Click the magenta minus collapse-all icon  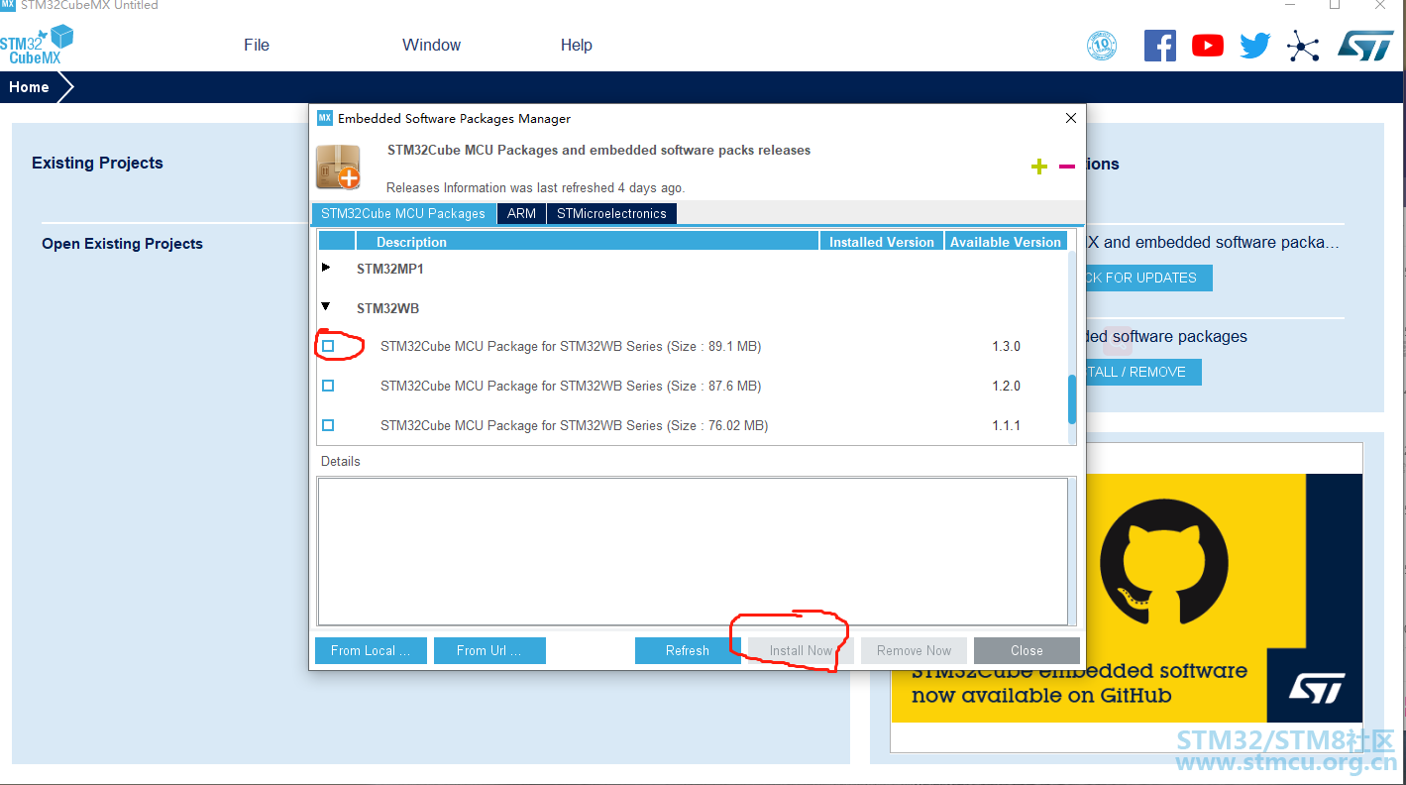click(1067, 167)
